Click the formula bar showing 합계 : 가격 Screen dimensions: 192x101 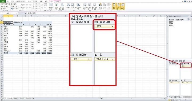[109, 13]
